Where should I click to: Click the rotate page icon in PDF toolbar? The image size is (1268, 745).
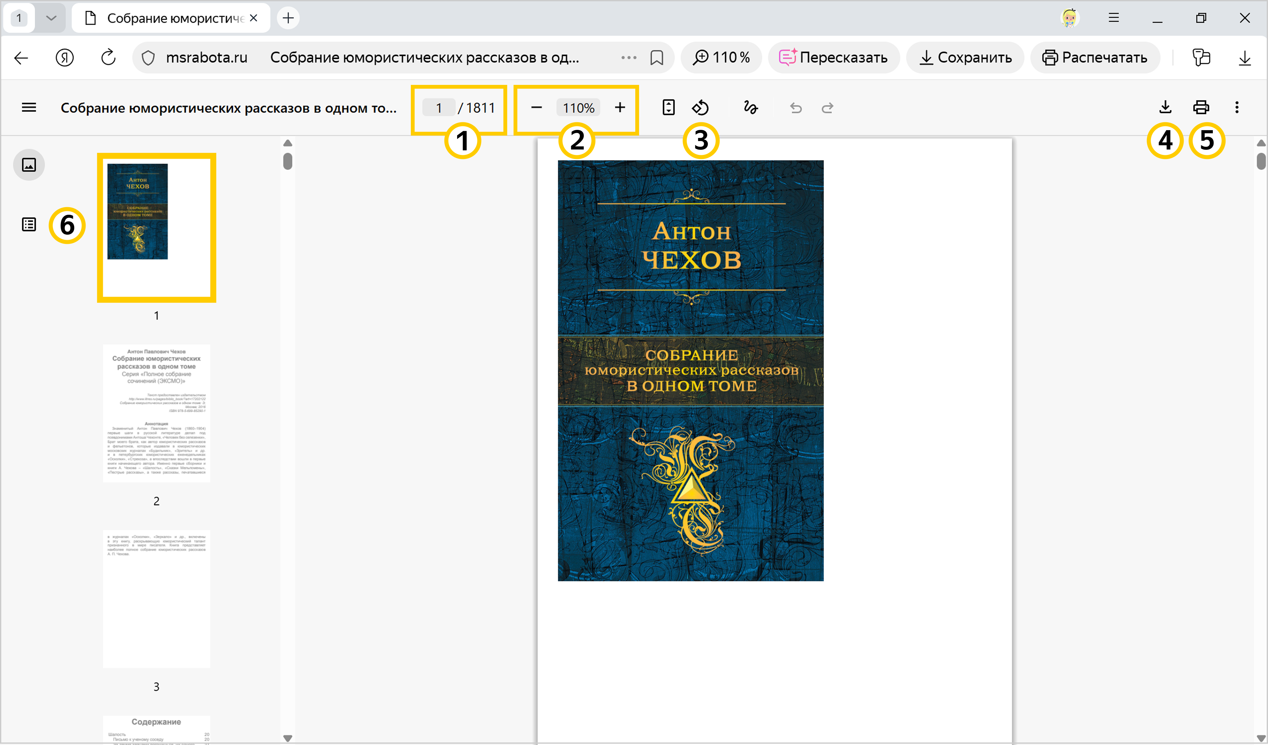700,108
